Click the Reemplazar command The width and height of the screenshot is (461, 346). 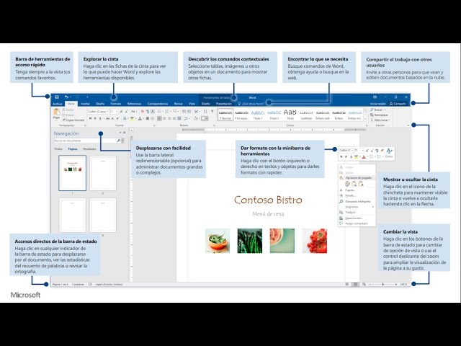click(380, 115)
